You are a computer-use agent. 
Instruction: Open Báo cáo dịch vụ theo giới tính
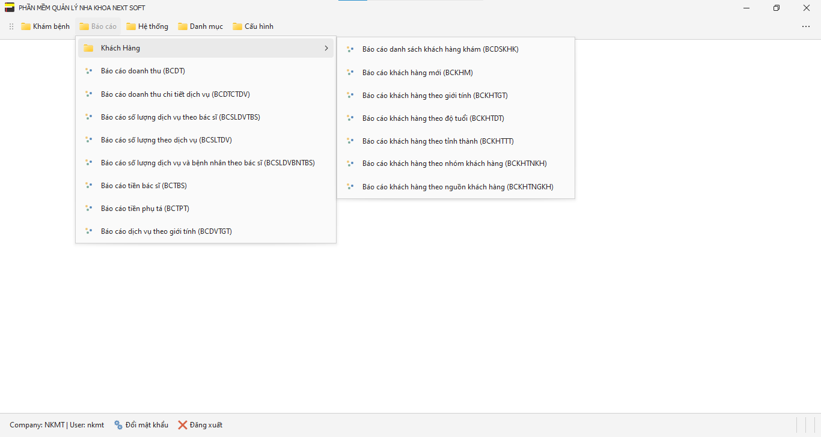(166, 231)
